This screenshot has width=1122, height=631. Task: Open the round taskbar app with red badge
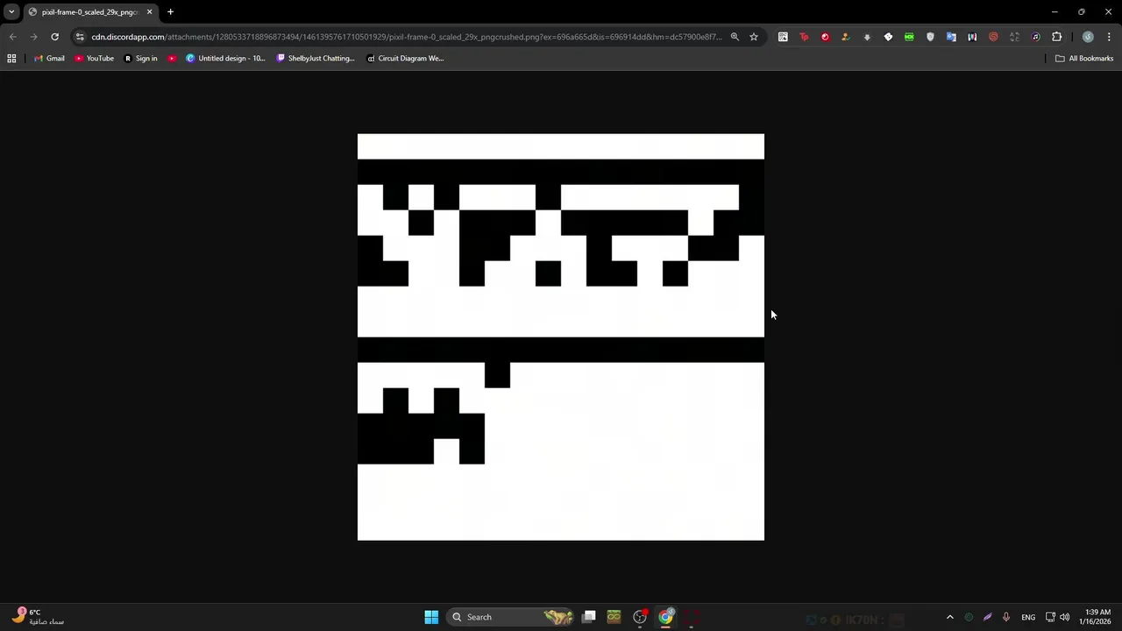point(640,617)
